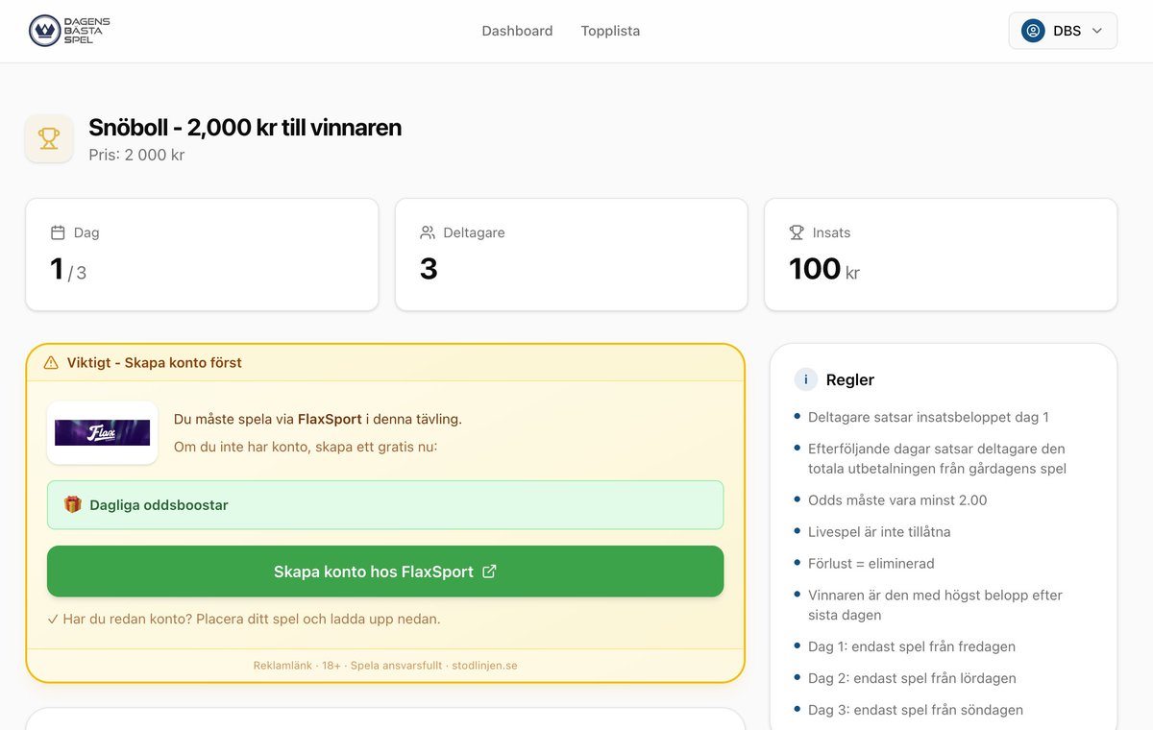Click the rule starting with 'Efterföljande dagar satsar deltagare'
This screenshot has height=730, width=1153.
[937, 458]
